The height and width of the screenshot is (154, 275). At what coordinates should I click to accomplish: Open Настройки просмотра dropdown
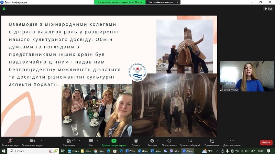coord(163,2)
